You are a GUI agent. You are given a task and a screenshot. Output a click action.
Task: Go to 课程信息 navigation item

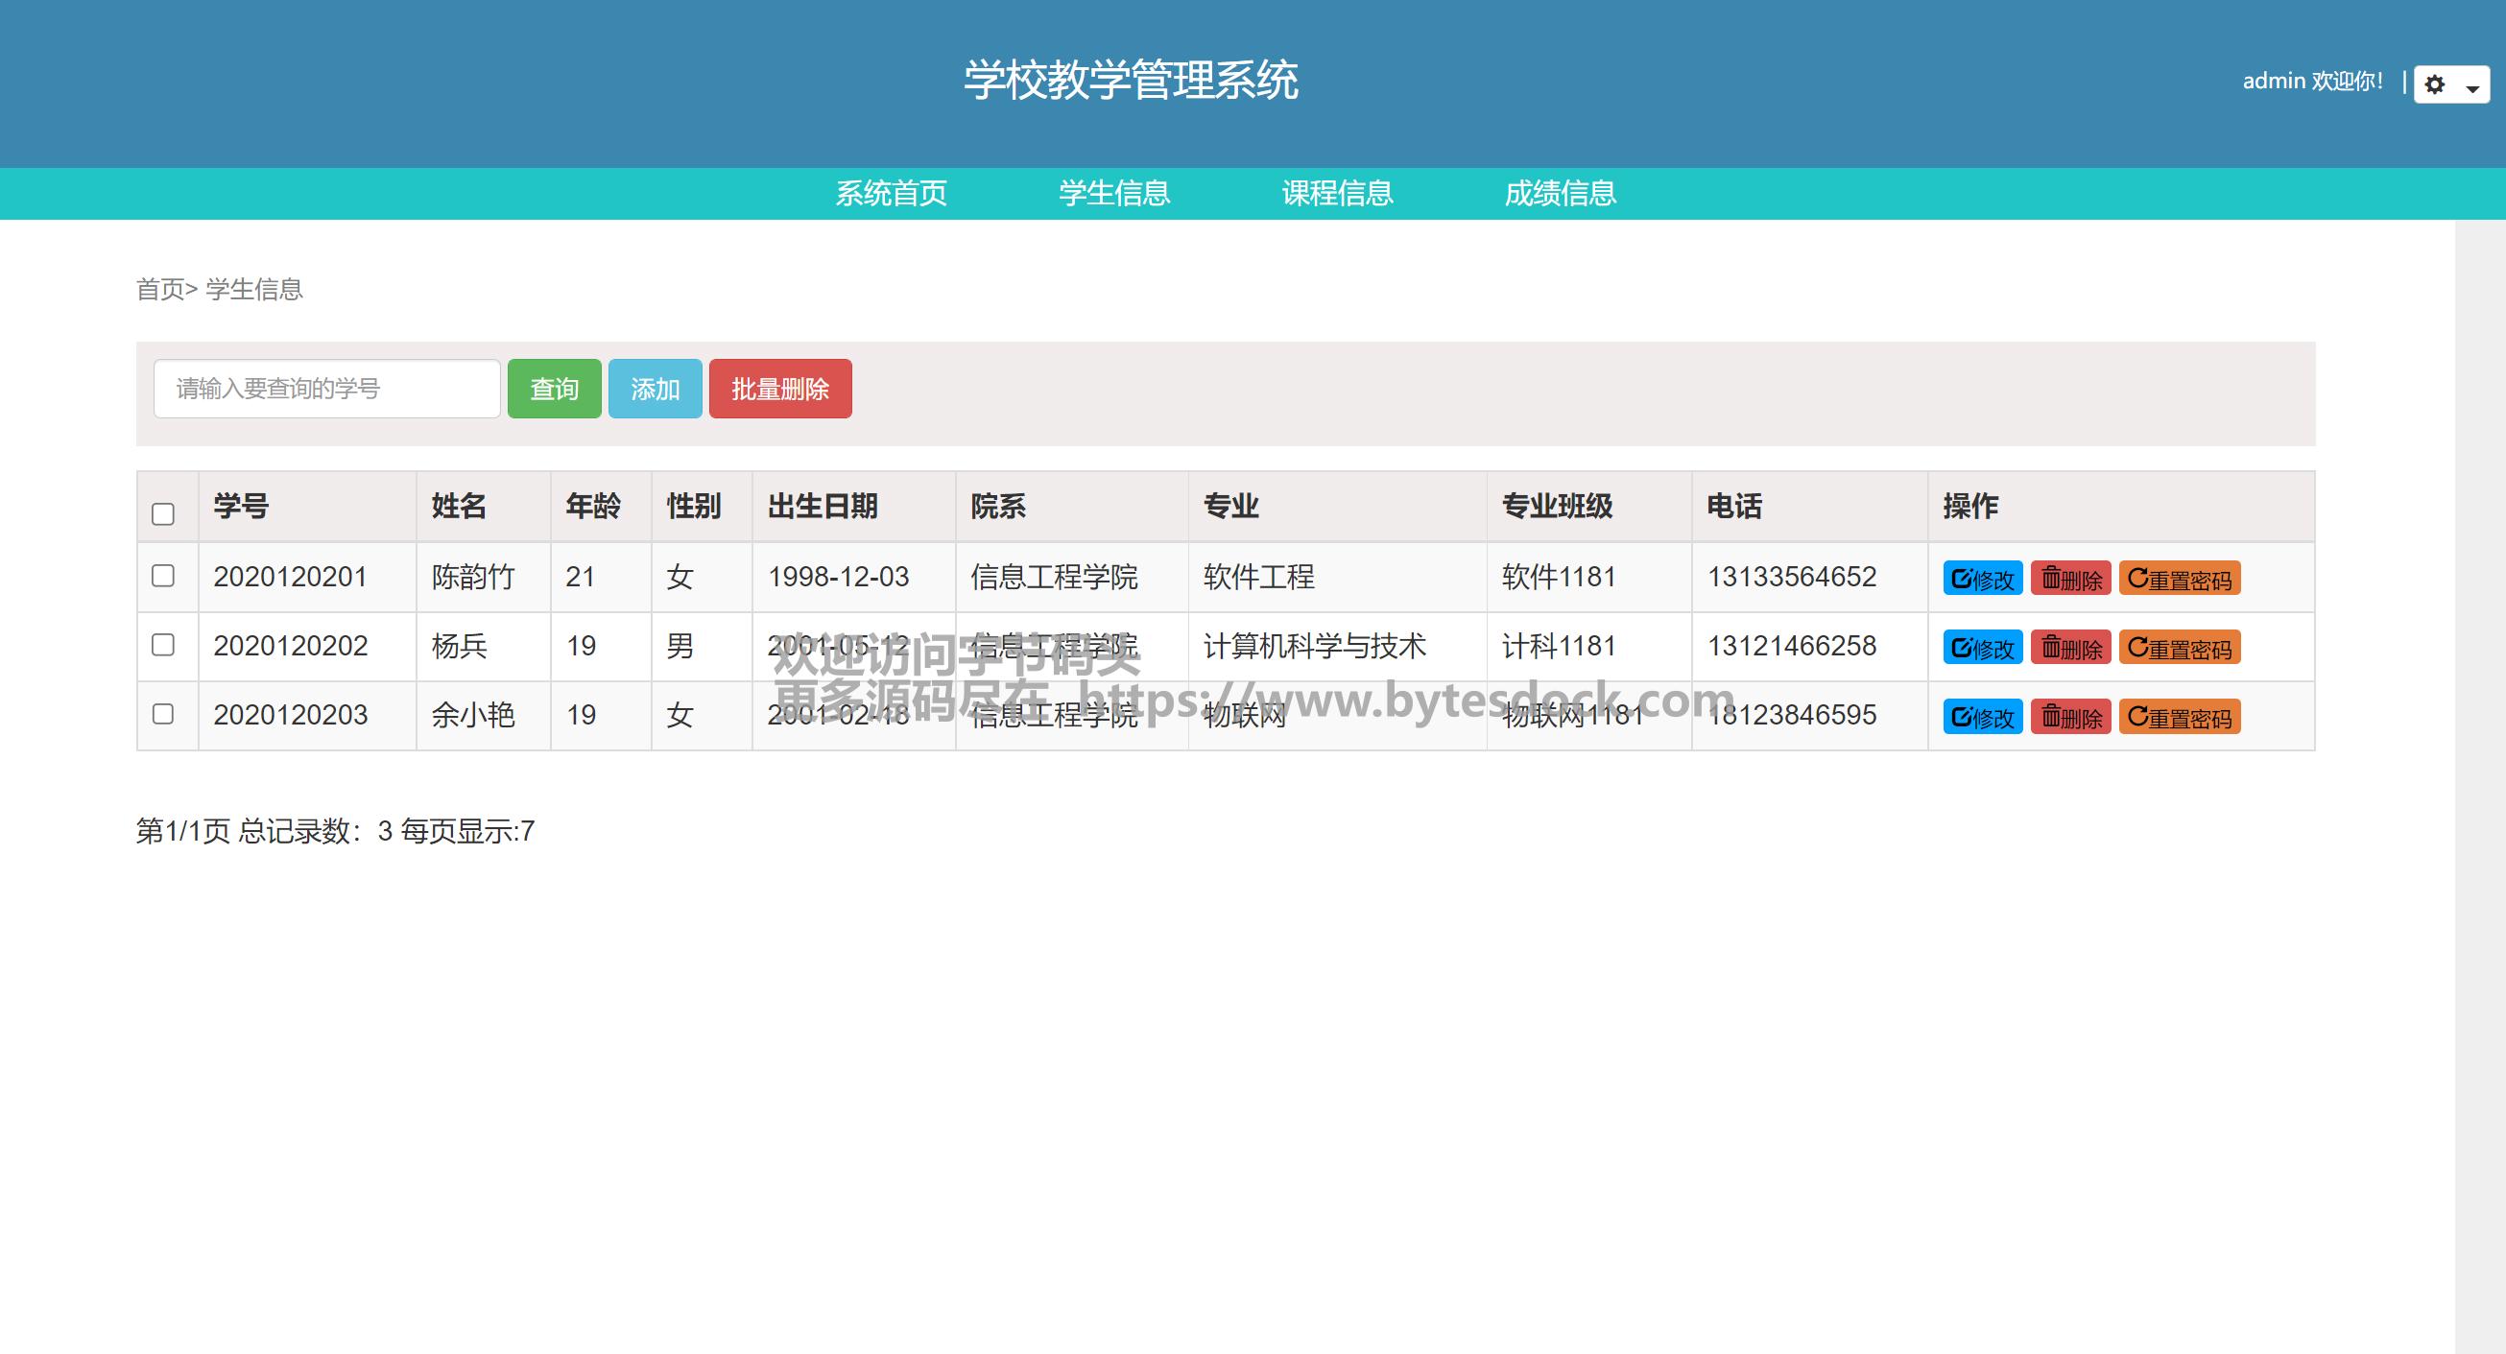pyautogui.click(x=1337, y=194)
